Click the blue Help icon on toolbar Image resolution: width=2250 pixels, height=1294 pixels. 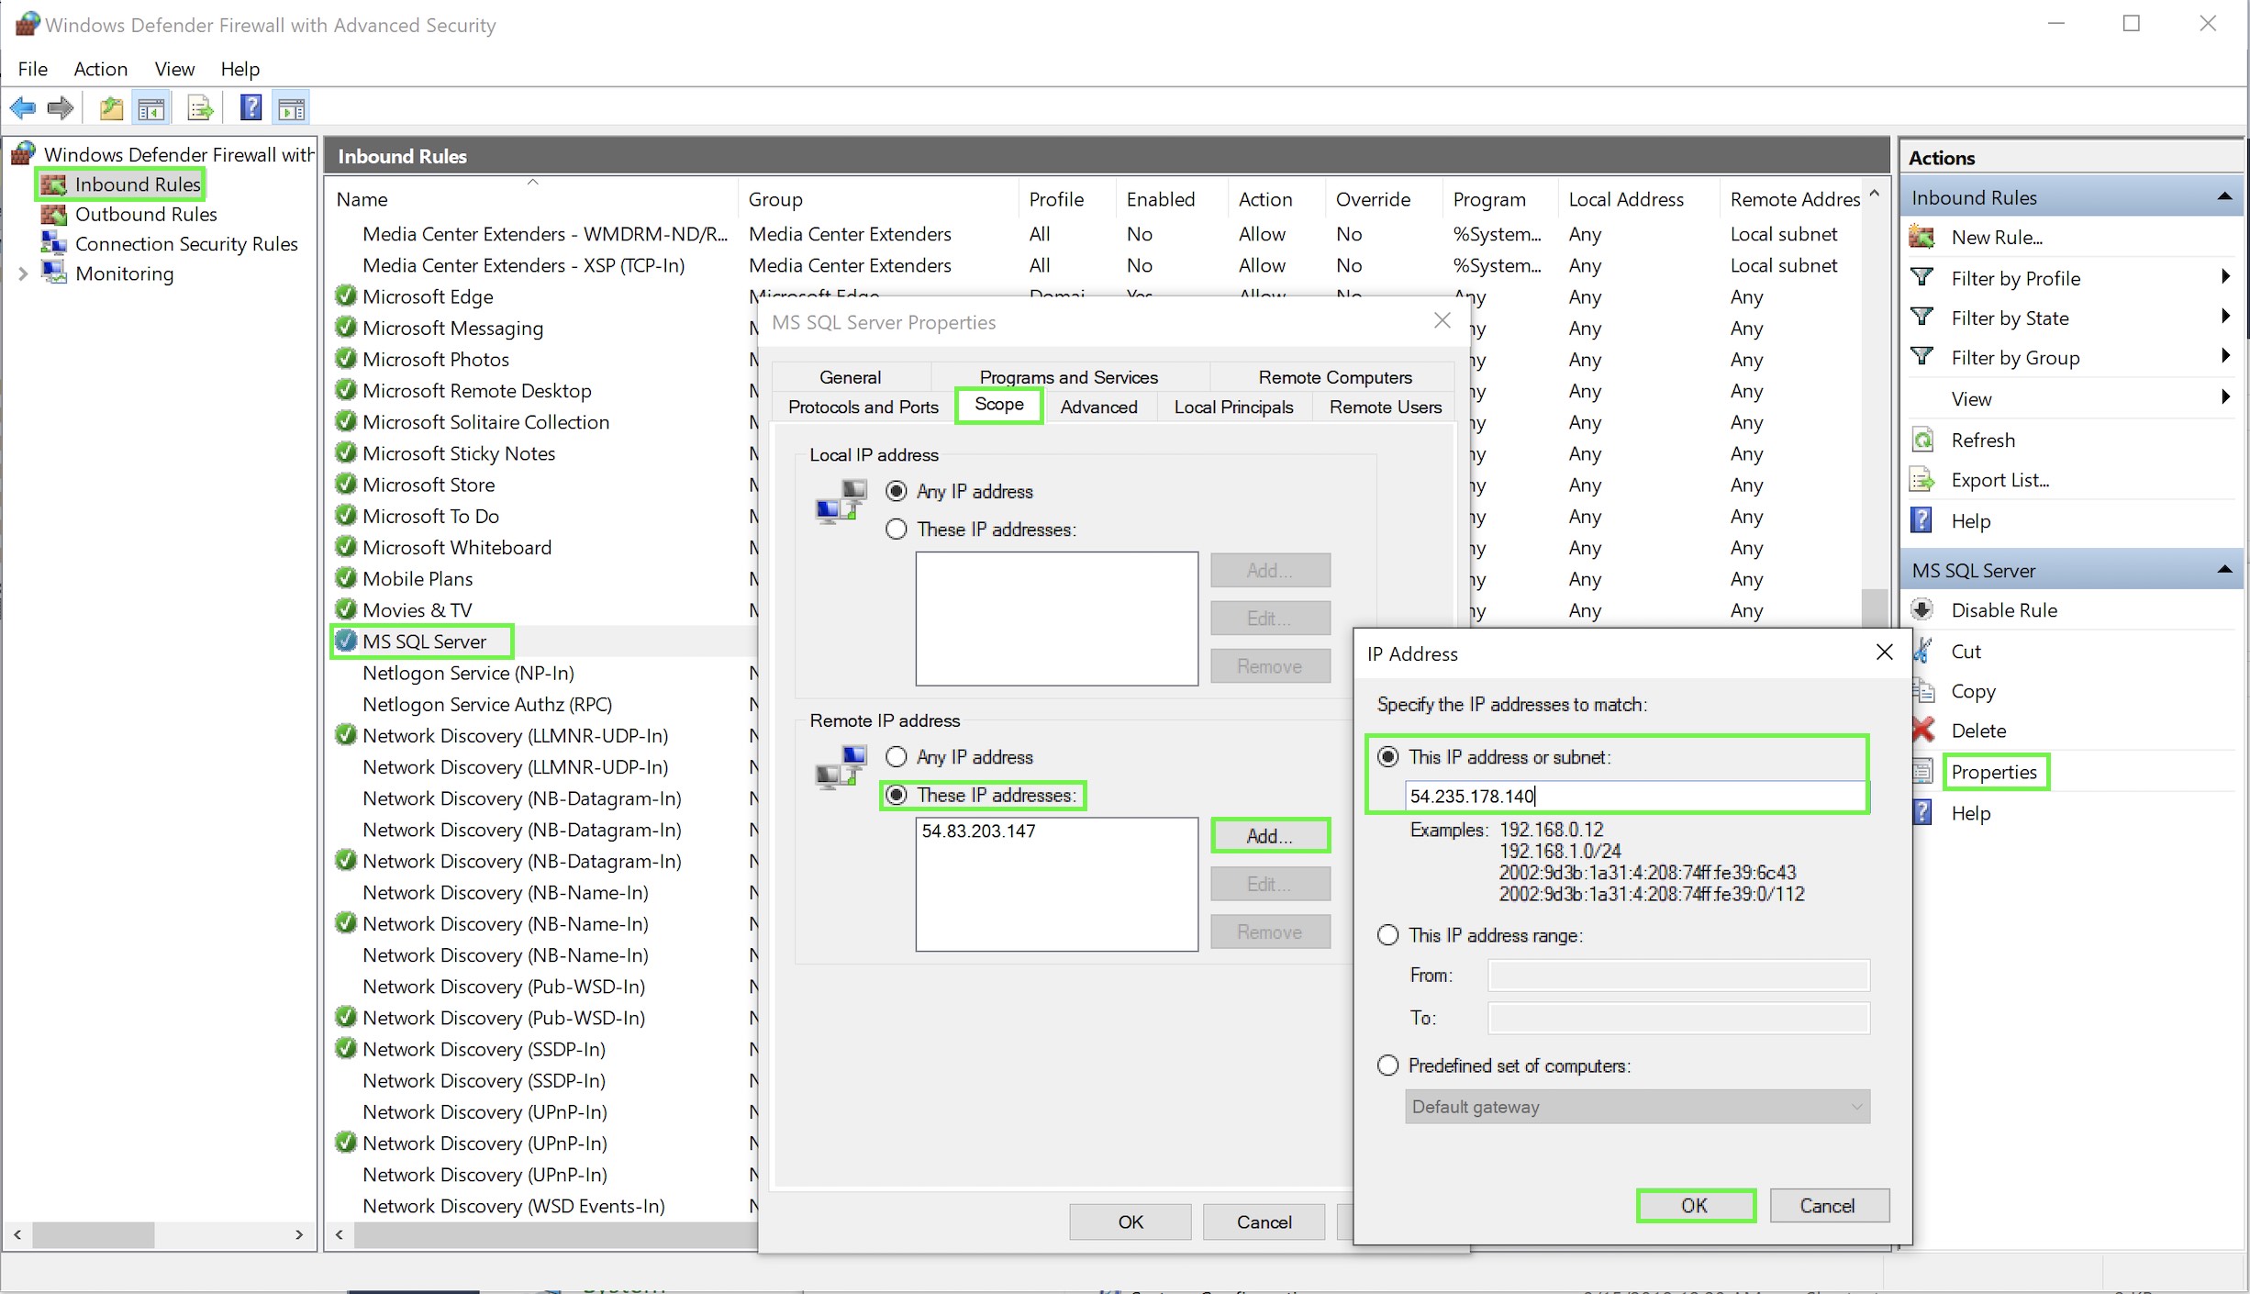pos(250,107)
